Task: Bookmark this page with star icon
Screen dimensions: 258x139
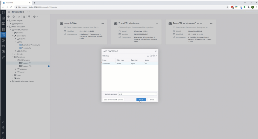Action: pos(227,7)
